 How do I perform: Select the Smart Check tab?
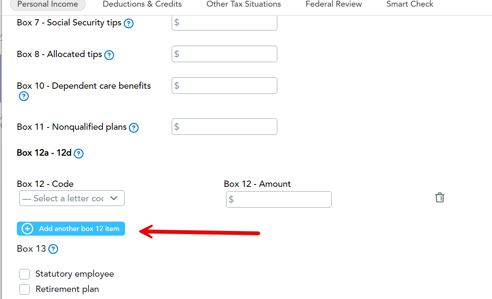[410, 4]
